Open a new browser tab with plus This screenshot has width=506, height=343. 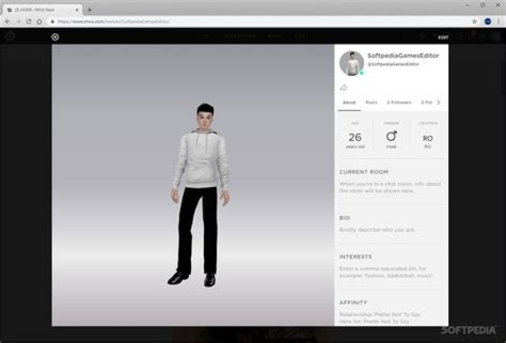pos(89,10)
